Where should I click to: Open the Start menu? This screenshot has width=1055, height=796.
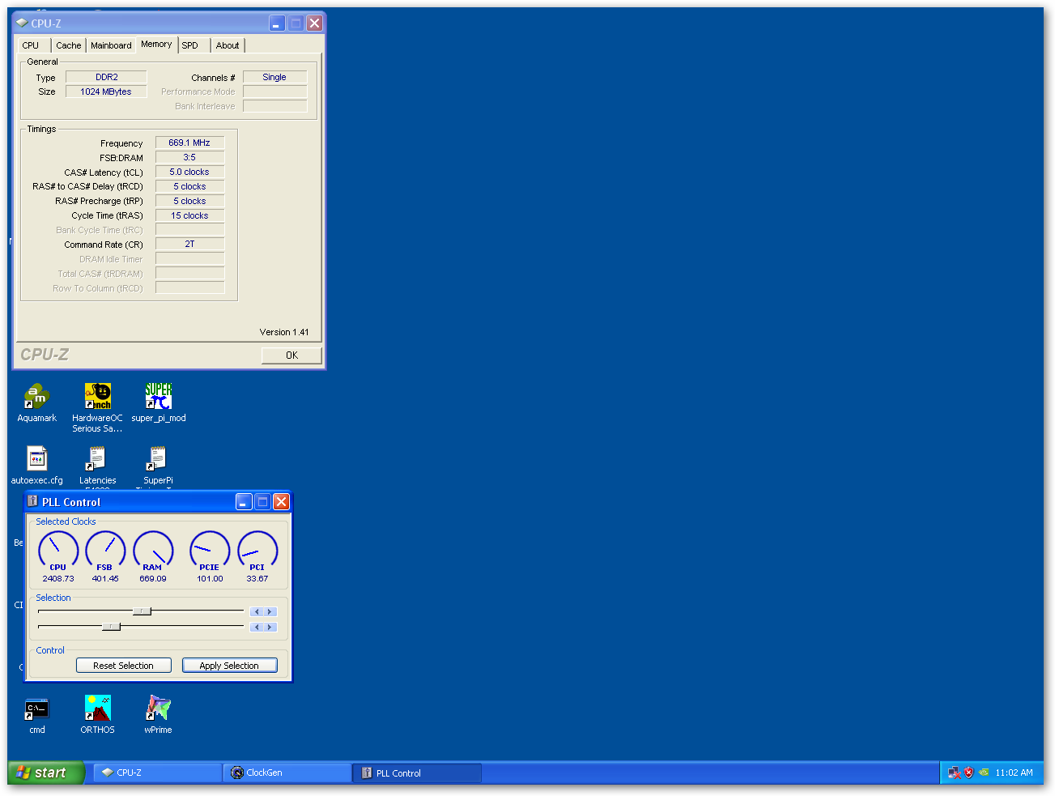[x=45, y=773]
